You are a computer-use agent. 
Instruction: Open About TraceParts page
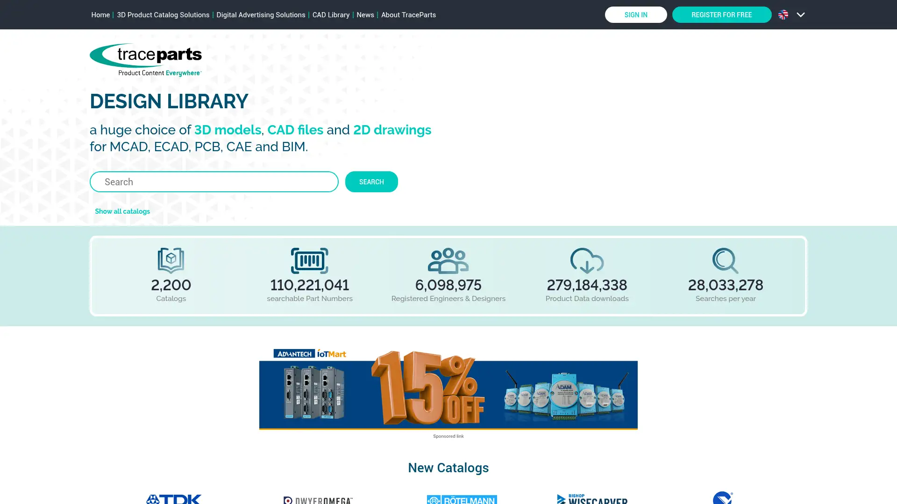tap(408, 14)
